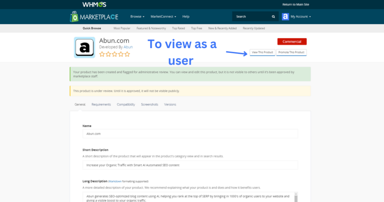
Task: Switch to the General tab
Action: (80, 104)
